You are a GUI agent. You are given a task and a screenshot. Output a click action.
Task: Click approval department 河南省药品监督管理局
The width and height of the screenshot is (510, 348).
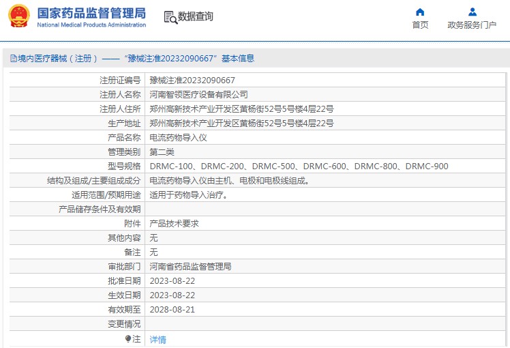(190, 267)
